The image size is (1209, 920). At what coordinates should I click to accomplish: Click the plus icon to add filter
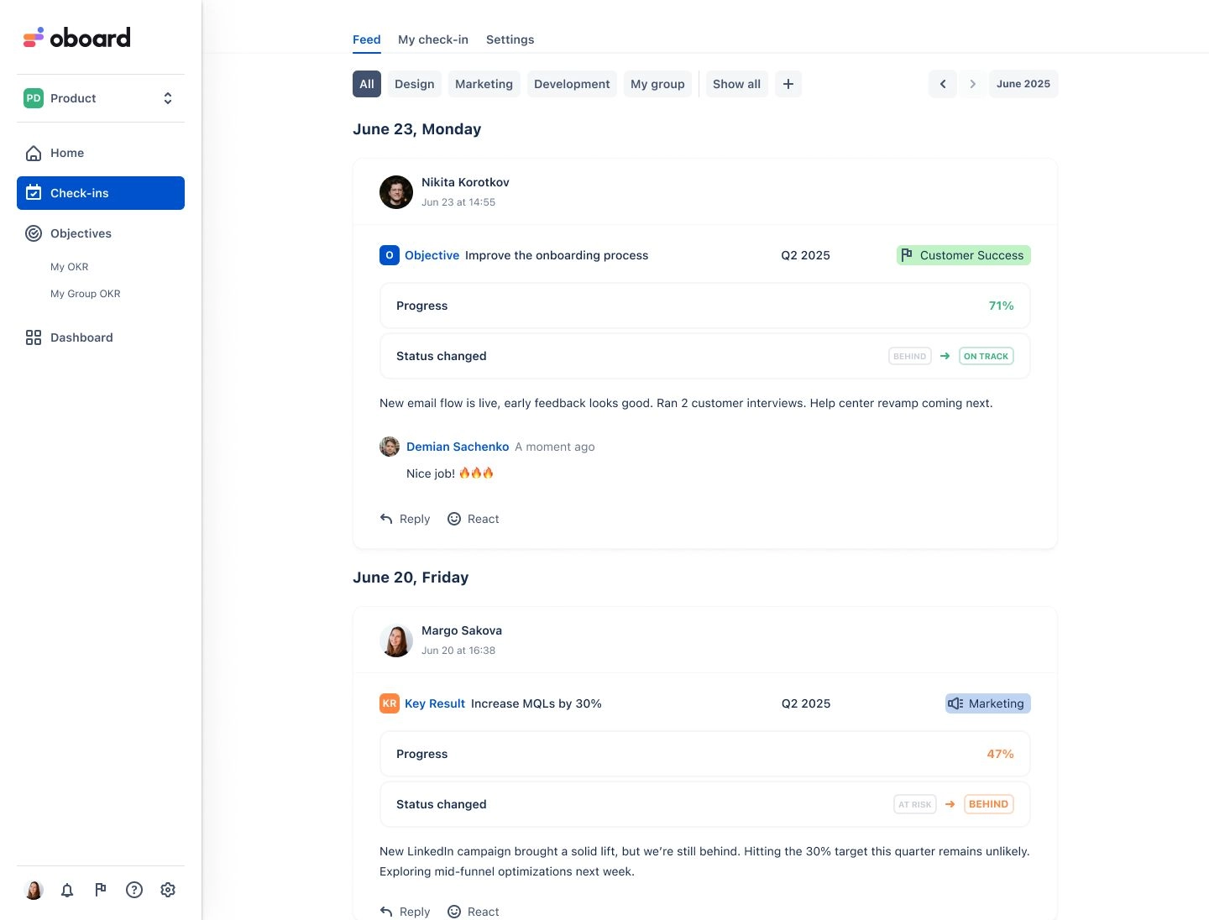788,84
